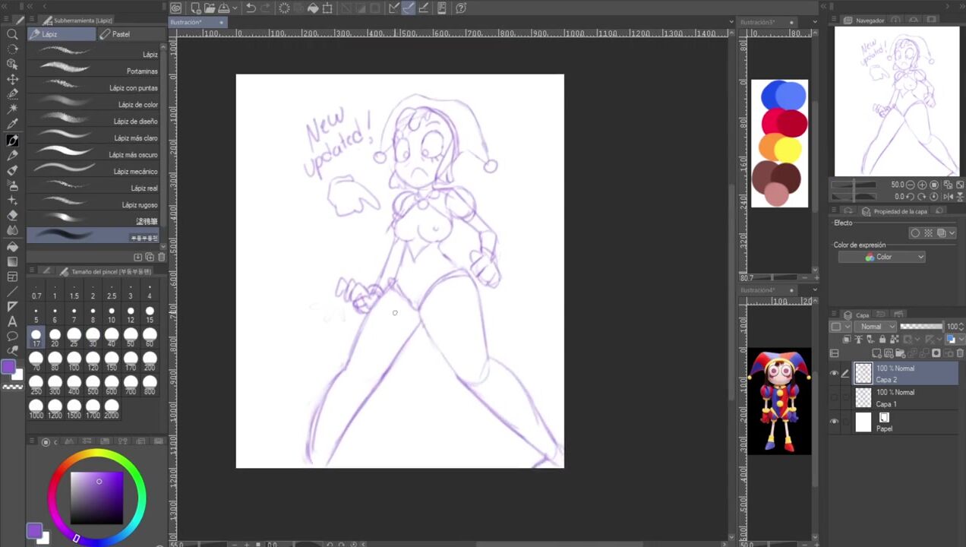This screenshot has height=547, width=966.
Task: Toggle visibility of the Papel layer
Action: [x=834, y=422]
